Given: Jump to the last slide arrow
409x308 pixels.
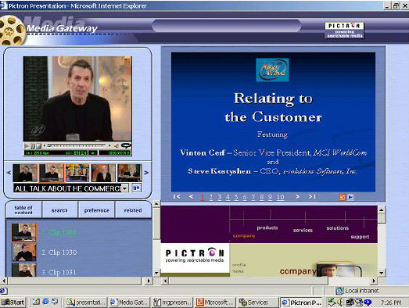Looking at the screenshot, I should point(312,197).
